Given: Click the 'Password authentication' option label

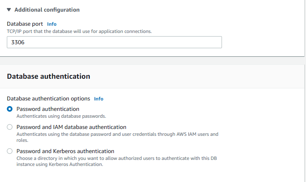Looking at the screenshot, I should click(x=47, y=109).
